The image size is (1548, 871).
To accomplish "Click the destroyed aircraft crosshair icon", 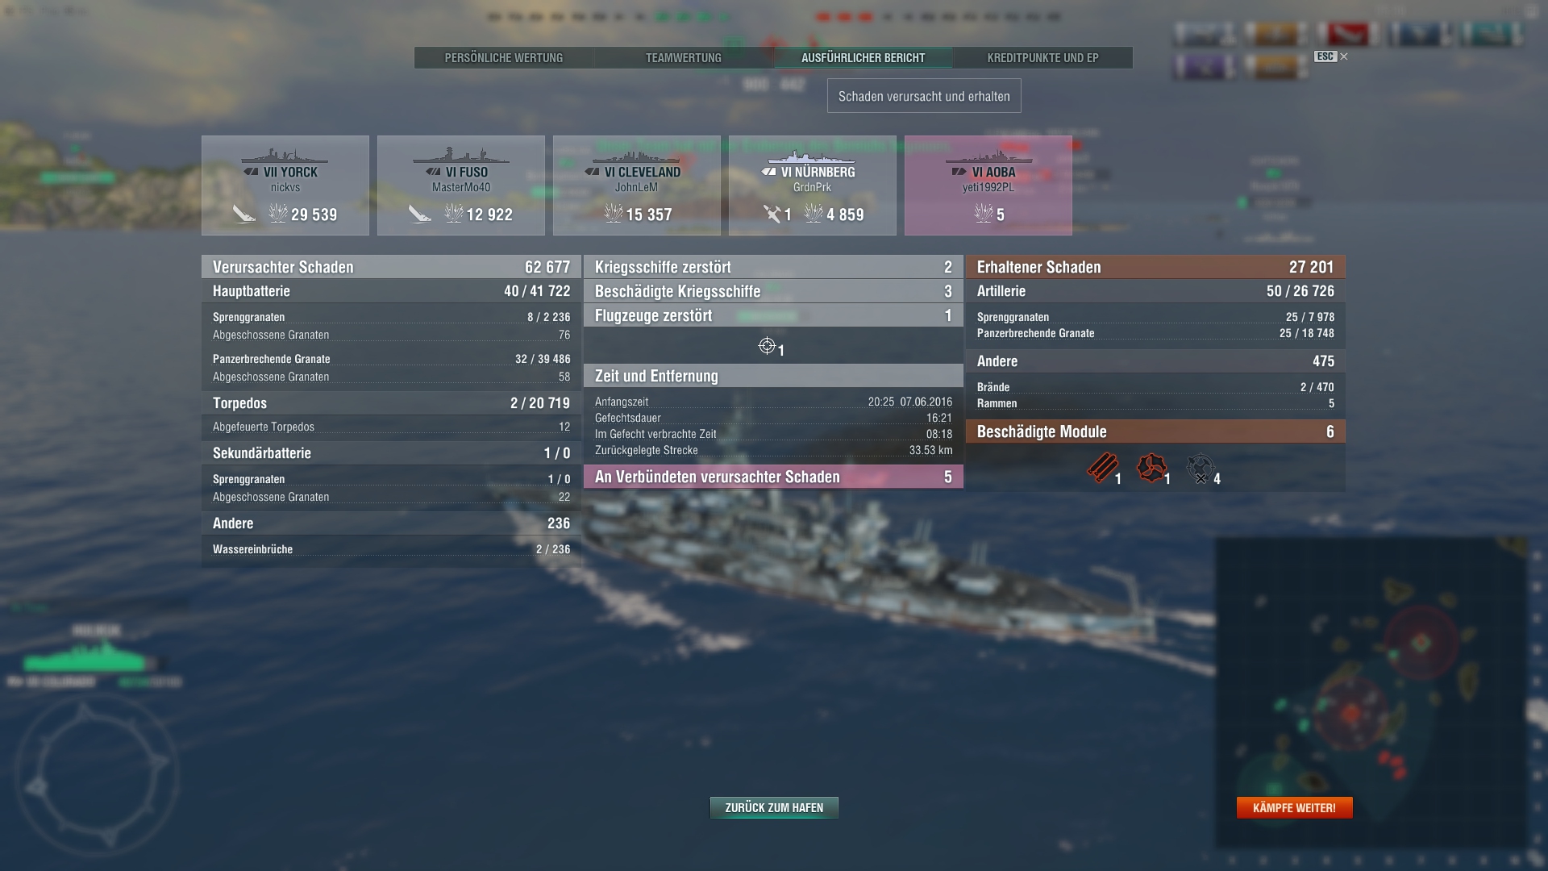I will click(767, 346).
